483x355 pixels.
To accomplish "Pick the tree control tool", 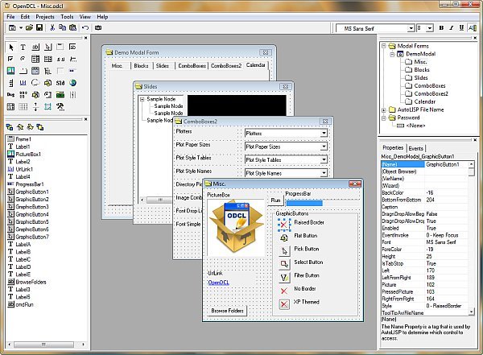I will pyautogui.click(x=47, y=71).
